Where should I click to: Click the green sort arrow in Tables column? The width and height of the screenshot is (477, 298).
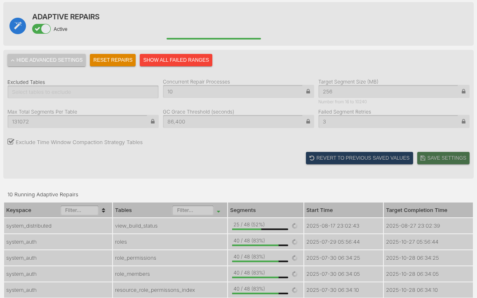219,211
